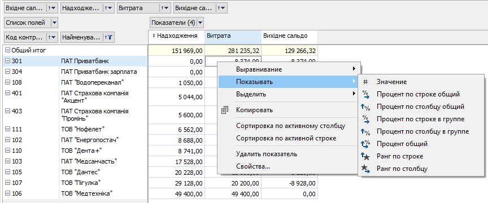Select the Значение hash icon
The width and height of the screenshot is (488, 203).
coord(365,82)
